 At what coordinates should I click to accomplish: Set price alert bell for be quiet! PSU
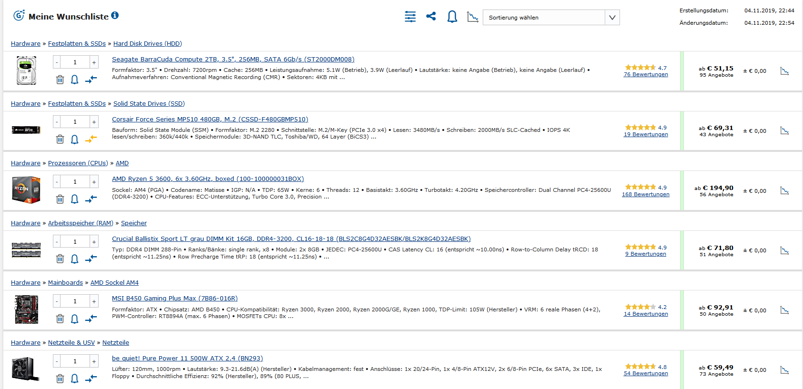(74, 379)
